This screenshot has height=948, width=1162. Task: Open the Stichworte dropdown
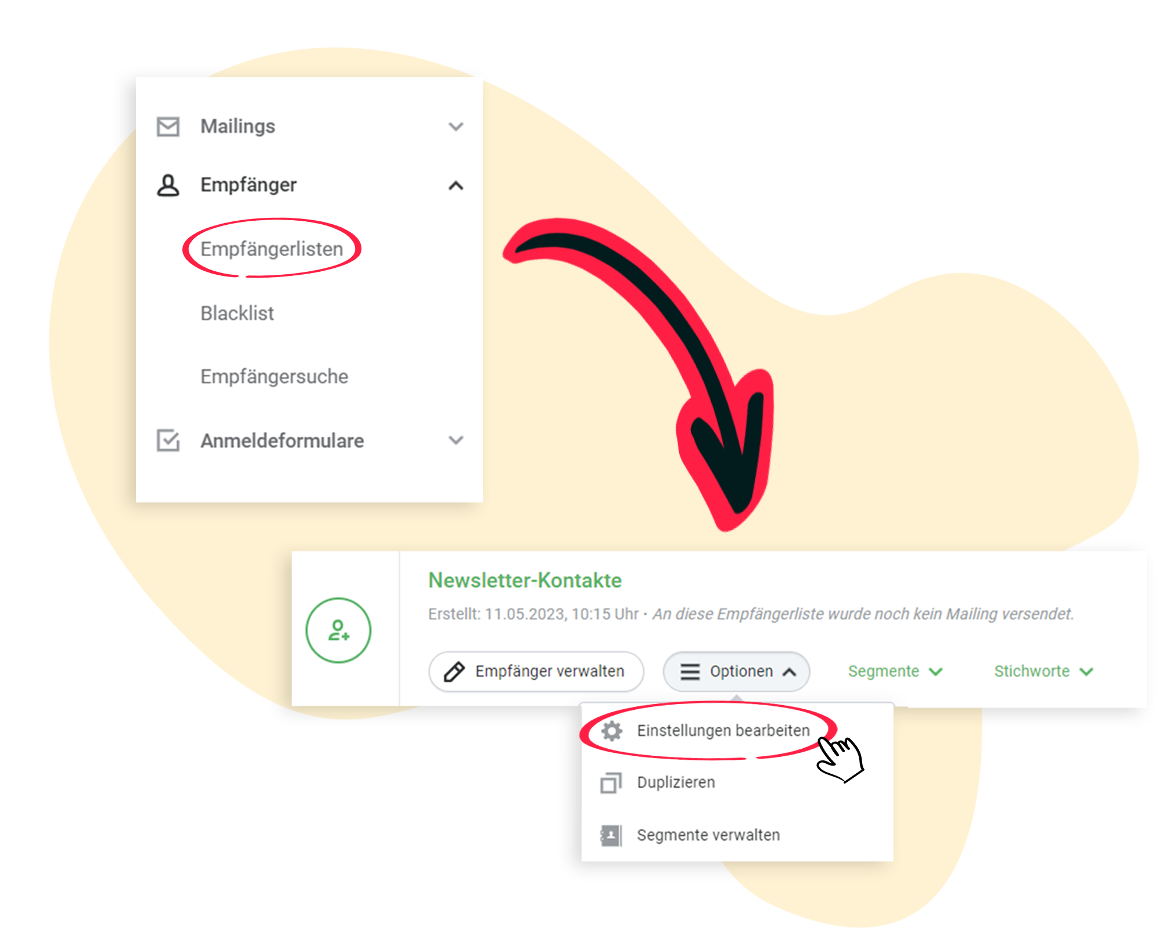1043,671
